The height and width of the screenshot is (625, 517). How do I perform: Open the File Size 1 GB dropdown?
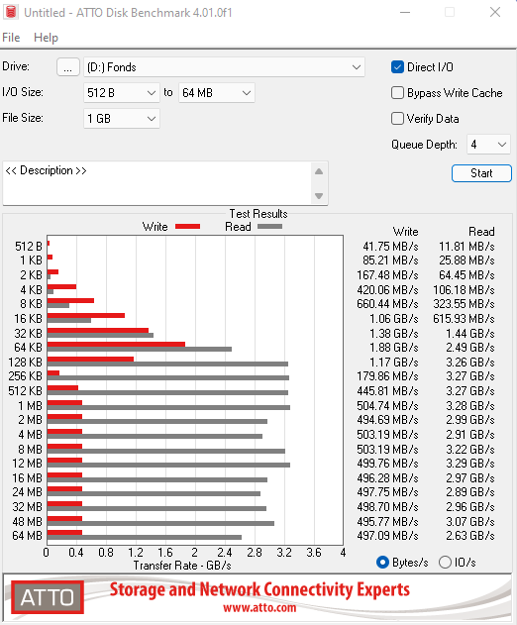[x=122, y=119]
